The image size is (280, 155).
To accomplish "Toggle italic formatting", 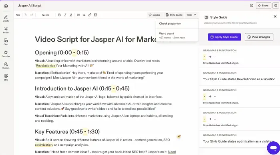I will pos(65,15).
